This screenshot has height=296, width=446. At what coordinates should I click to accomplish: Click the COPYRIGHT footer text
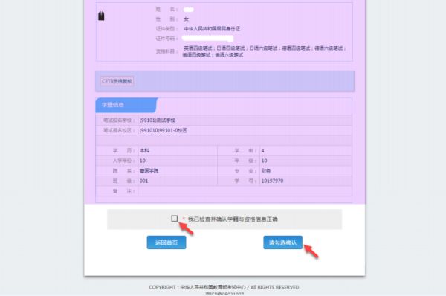click(224, 287)
